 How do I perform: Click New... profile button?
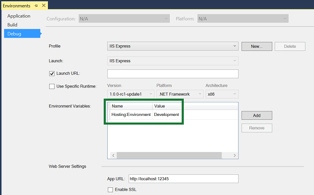click(x=257, y=46)
